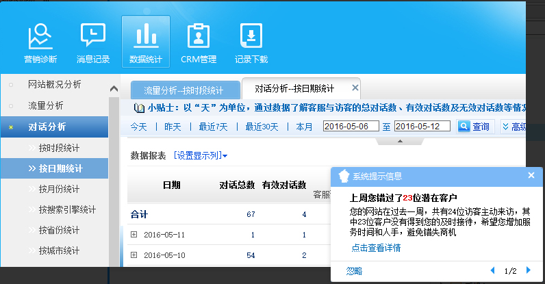Click 忽略 to dismiss the notification
This screenshot has width=545, height=284.
354,271
